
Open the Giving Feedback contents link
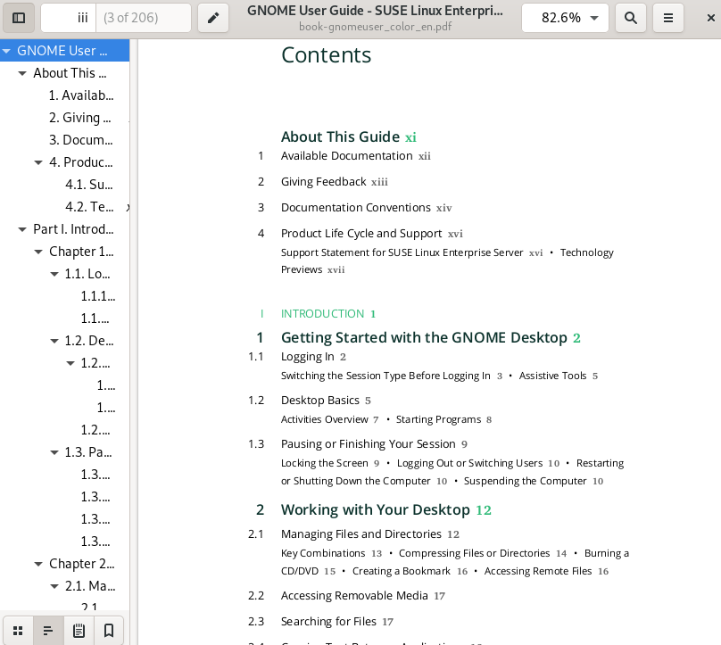[323, 182]
